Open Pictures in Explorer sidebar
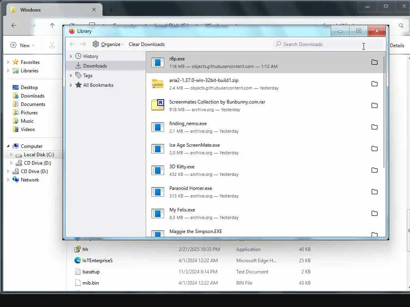Viewport: 410px width, 307px height. 29,112
